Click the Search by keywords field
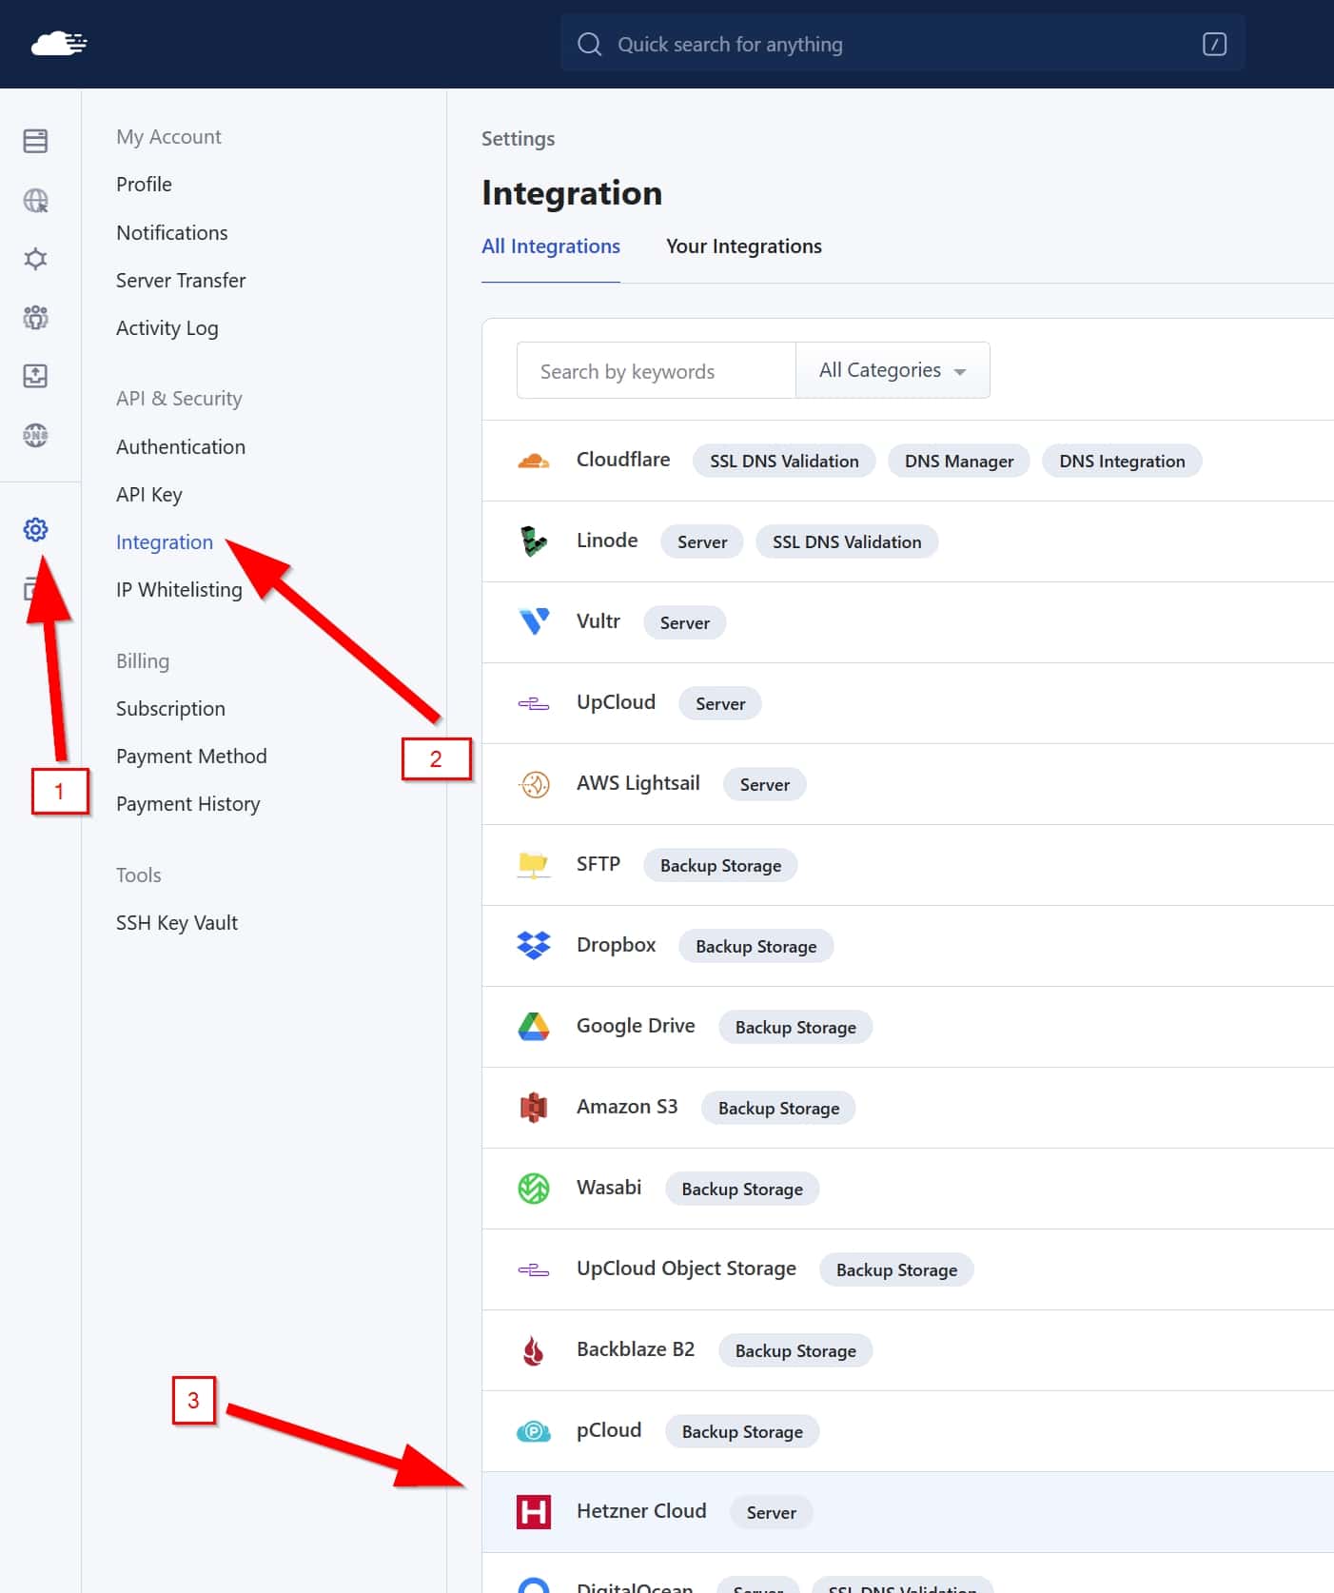Screen dimensions: 1334x1593 pos(656,371)
